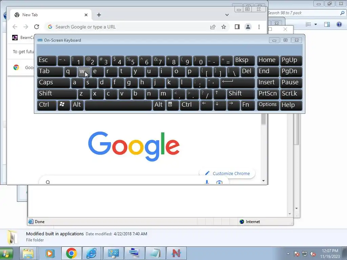
Task: Go back in Chrome
Action: [15, 27]
